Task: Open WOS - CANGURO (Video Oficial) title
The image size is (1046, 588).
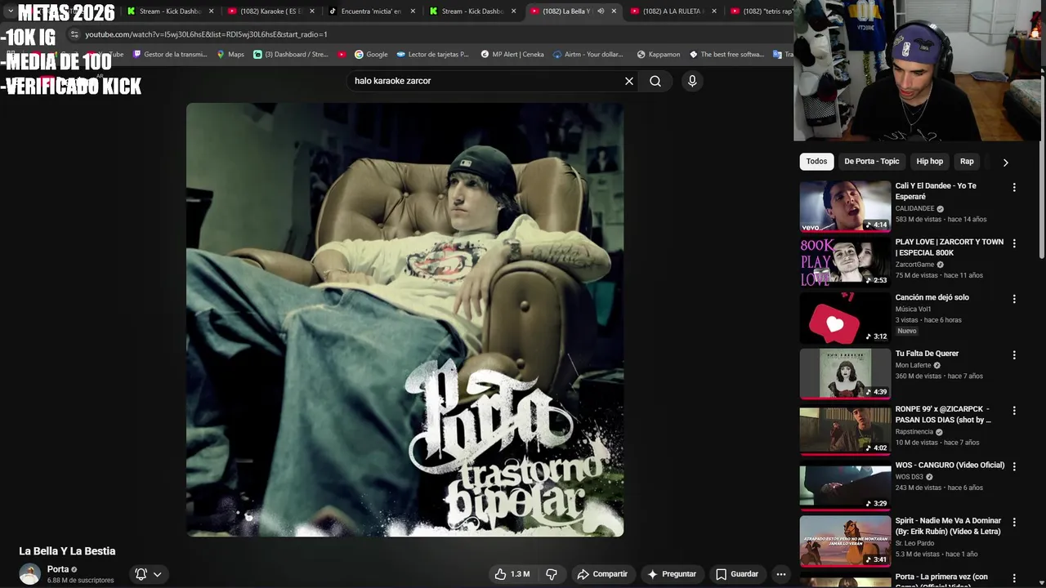Action: [x=950, y=465]
